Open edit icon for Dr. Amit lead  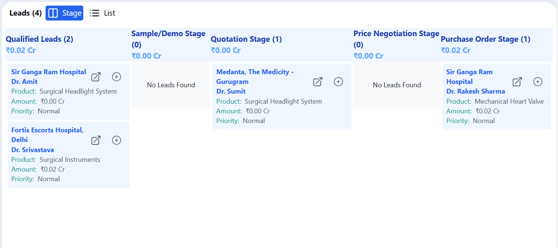tap(96, 77)
